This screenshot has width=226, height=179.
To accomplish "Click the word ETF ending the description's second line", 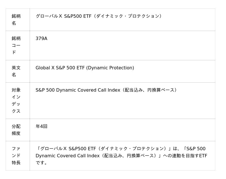I will point(203,156).
